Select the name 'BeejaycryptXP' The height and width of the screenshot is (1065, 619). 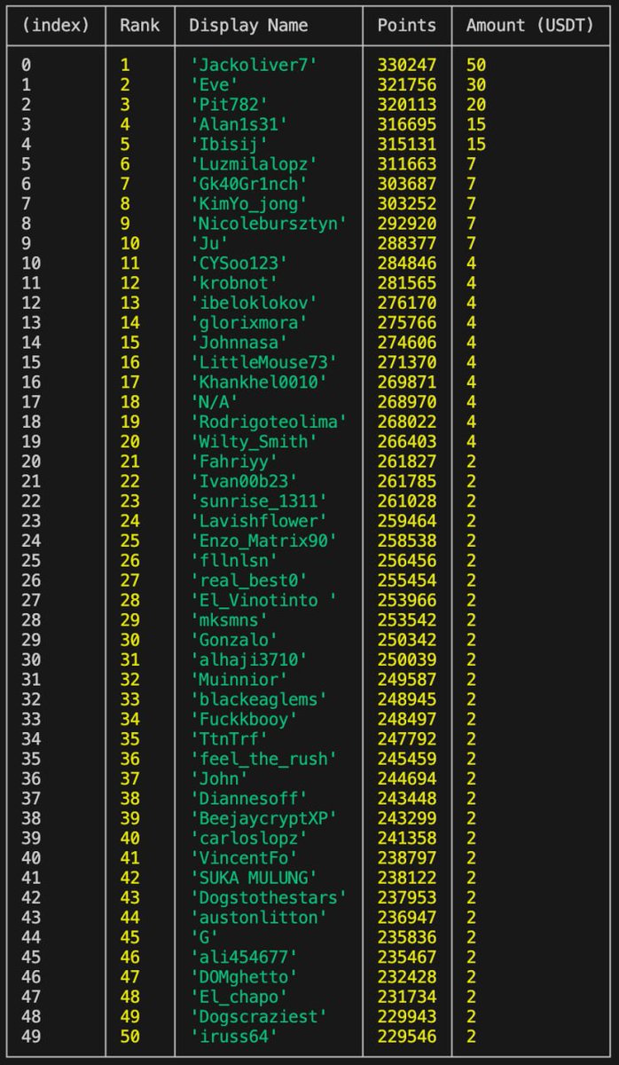263,818
